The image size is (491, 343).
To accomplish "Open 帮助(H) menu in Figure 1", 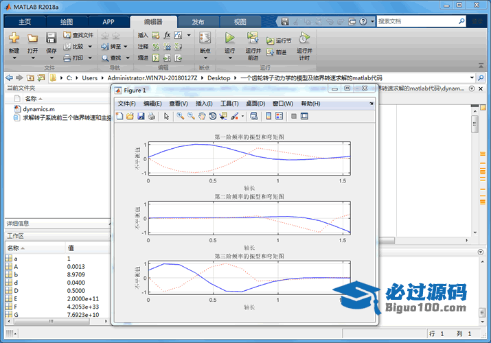I will coord(310,104).
